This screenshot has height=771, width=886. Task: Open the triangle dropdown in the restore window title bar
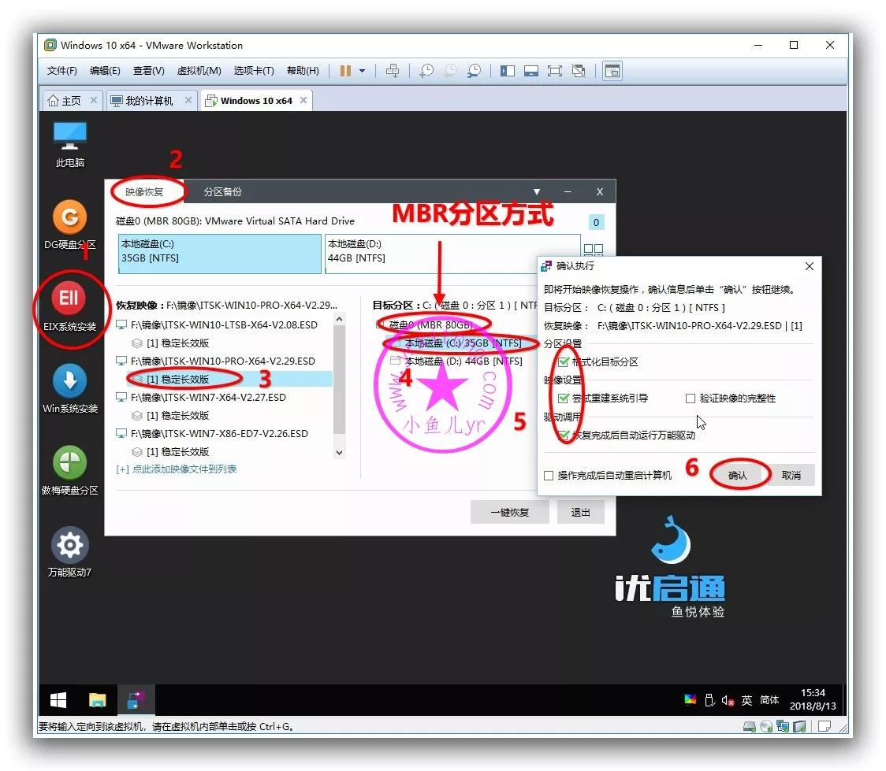(537, 192)
